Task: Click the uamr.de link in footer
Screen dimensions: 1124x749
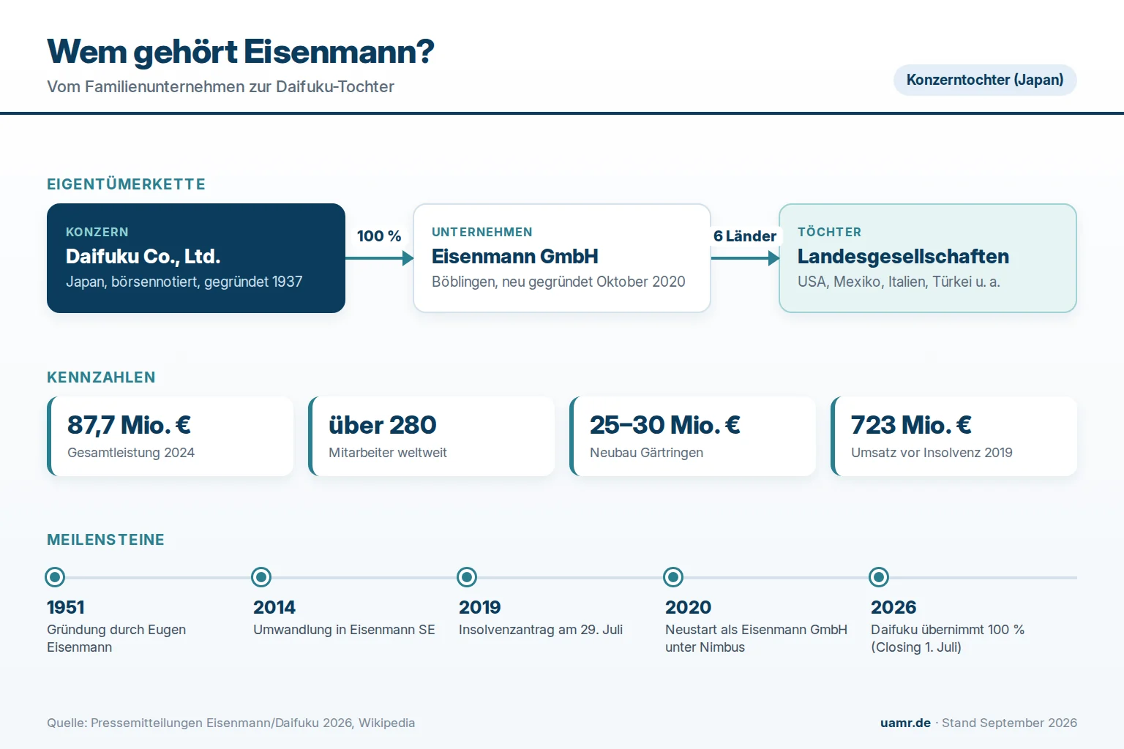Action: (x=905, y=723)
